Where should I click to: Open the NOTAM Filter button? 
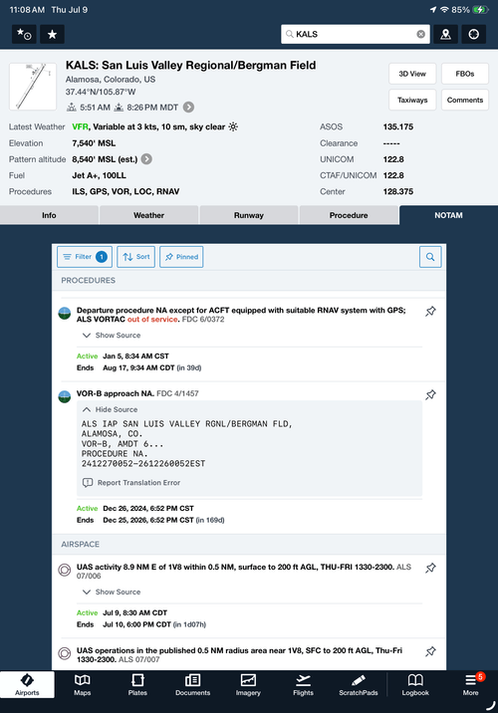[x=85, y=257]
